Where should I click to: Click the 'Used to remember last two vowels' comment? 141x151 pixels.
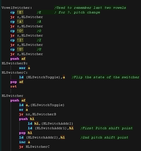(x=90, y=8)
